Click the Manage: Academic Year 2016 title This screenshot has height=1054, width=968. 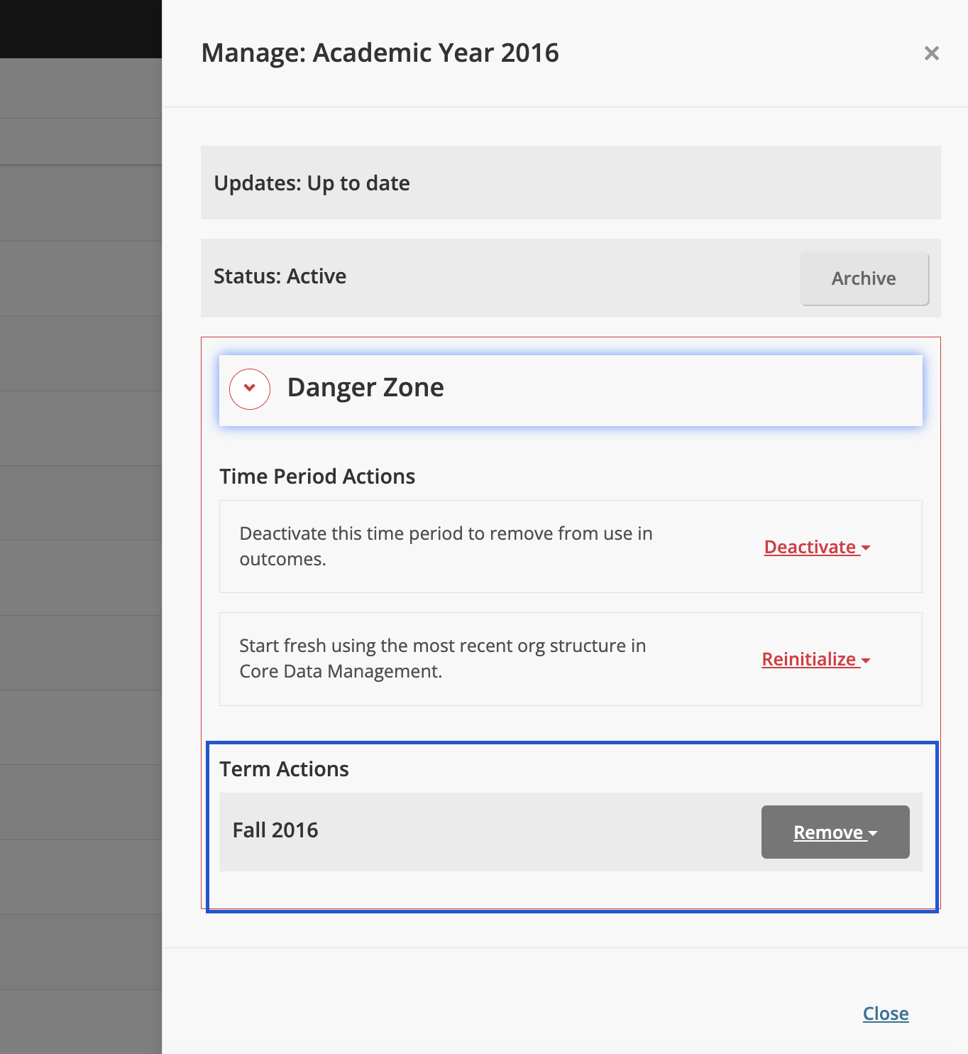coord(380,53)
